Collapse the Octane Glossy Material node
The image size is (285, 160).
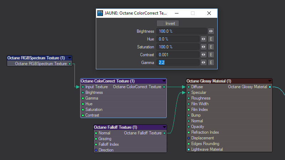pos(270,81)
